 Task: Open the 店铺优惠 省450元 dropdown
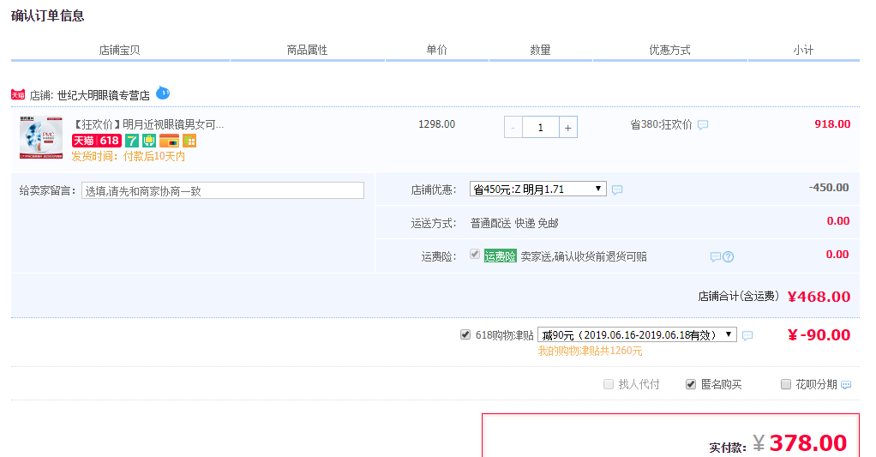(538, 189)
